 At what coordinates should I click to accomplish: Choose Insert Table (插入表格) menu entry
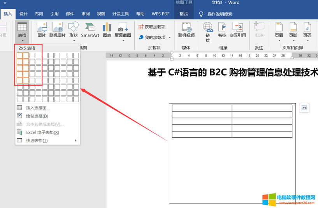[x=37, y=108]
